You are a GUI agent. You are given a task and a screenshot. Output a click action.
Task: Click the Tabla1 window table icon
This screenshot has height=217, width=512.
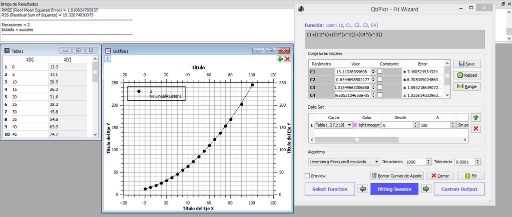(x=7, y=51)
